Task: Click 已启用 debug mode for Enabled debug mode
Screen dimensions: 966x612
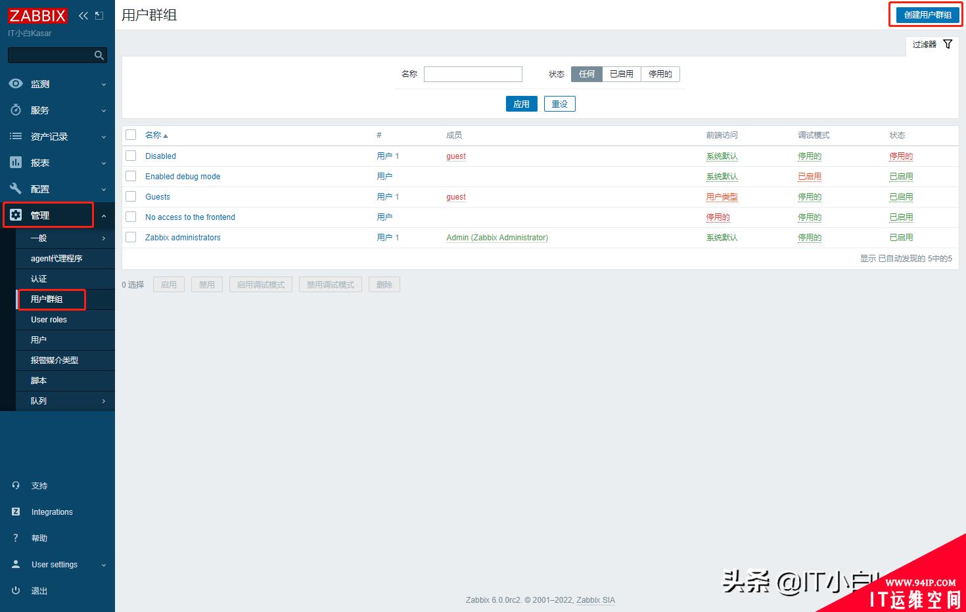Action: [x=810, y=177]
